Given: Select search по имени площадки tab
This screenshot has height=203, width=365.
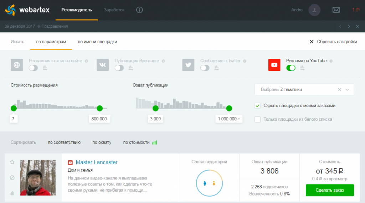Looking at the screenshot, I should click(97, 42).
